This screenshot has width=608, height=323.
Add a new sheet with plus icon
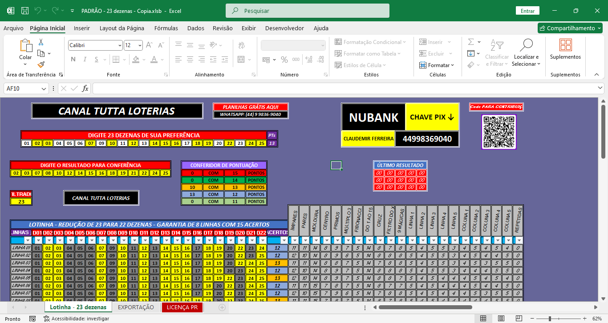tap(222, 307)
